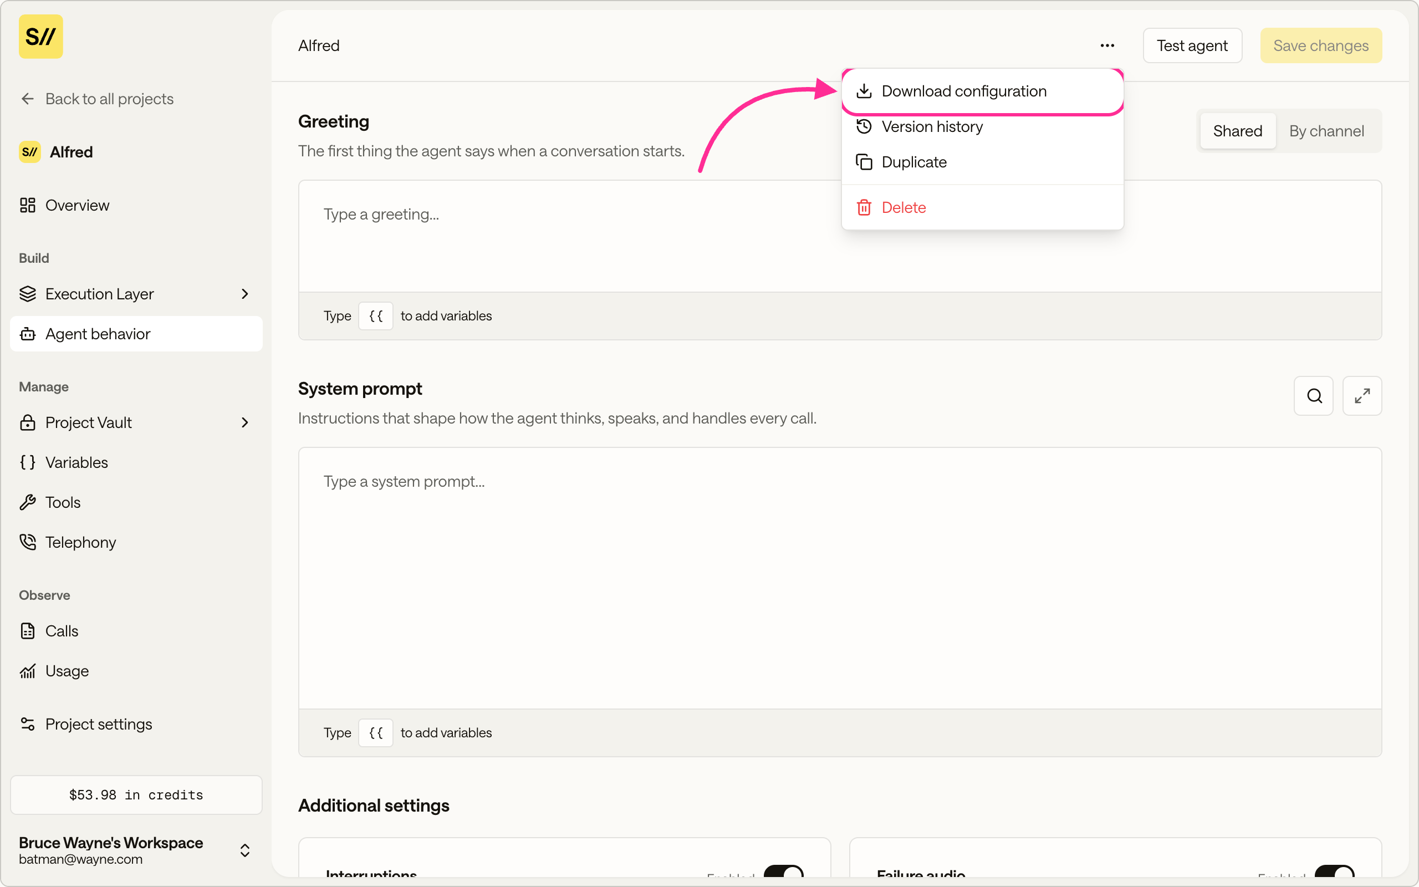
Task: Expand the system prompt editor fullscreen
Action: click(x=1362, y=396)
